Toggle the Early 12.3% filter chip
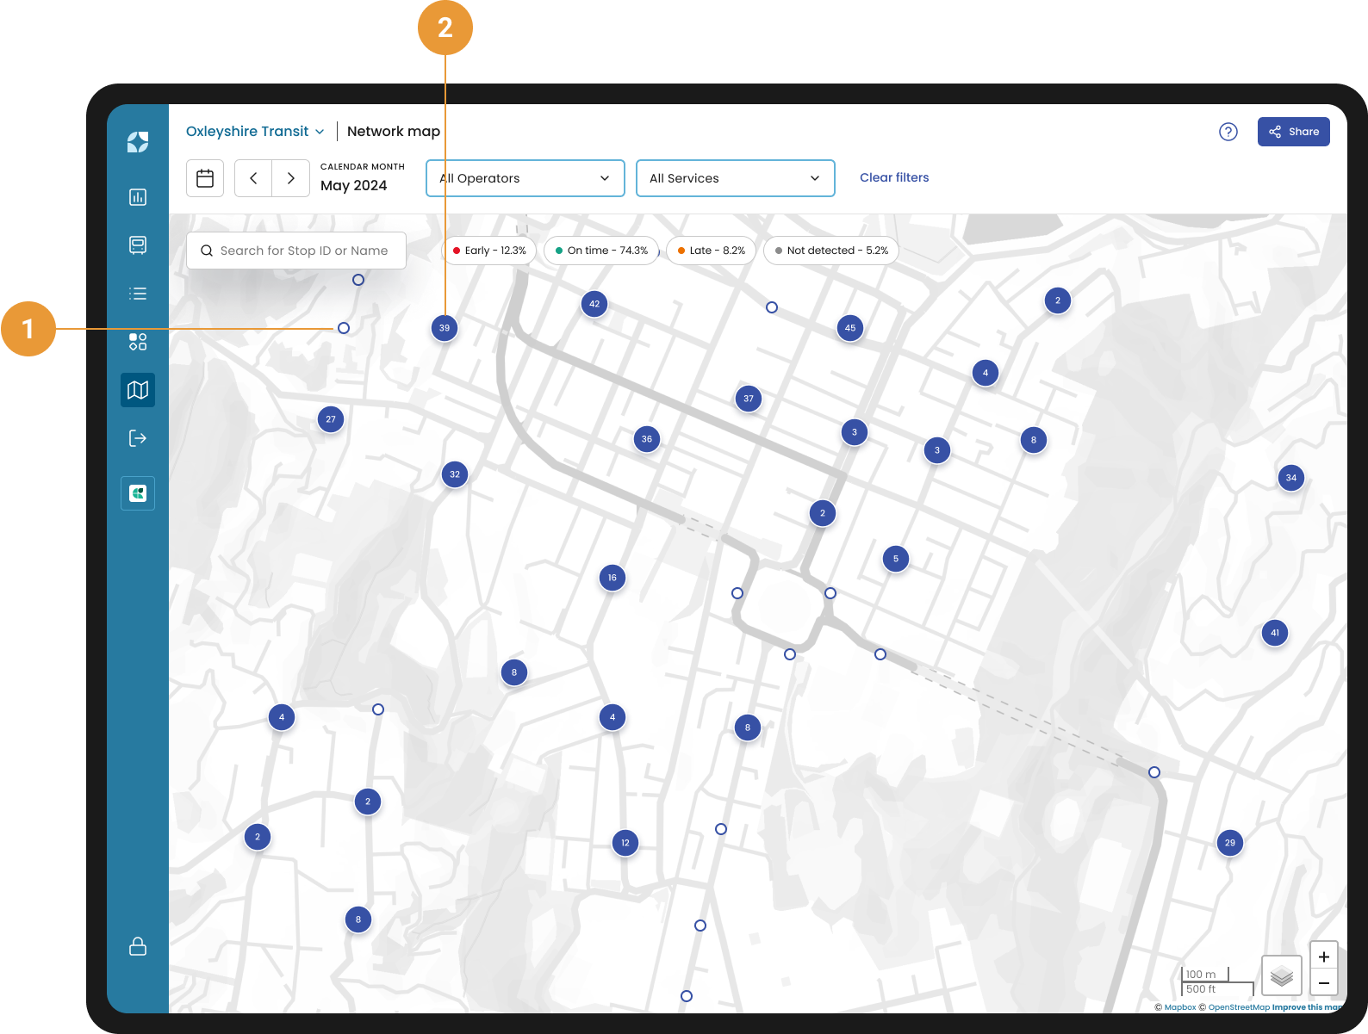This screenshot has width=1368, height=1034. [x=489, y=251]
